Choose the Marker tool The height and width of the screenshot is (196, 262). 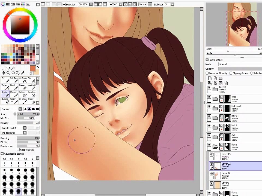click(14, 94)
